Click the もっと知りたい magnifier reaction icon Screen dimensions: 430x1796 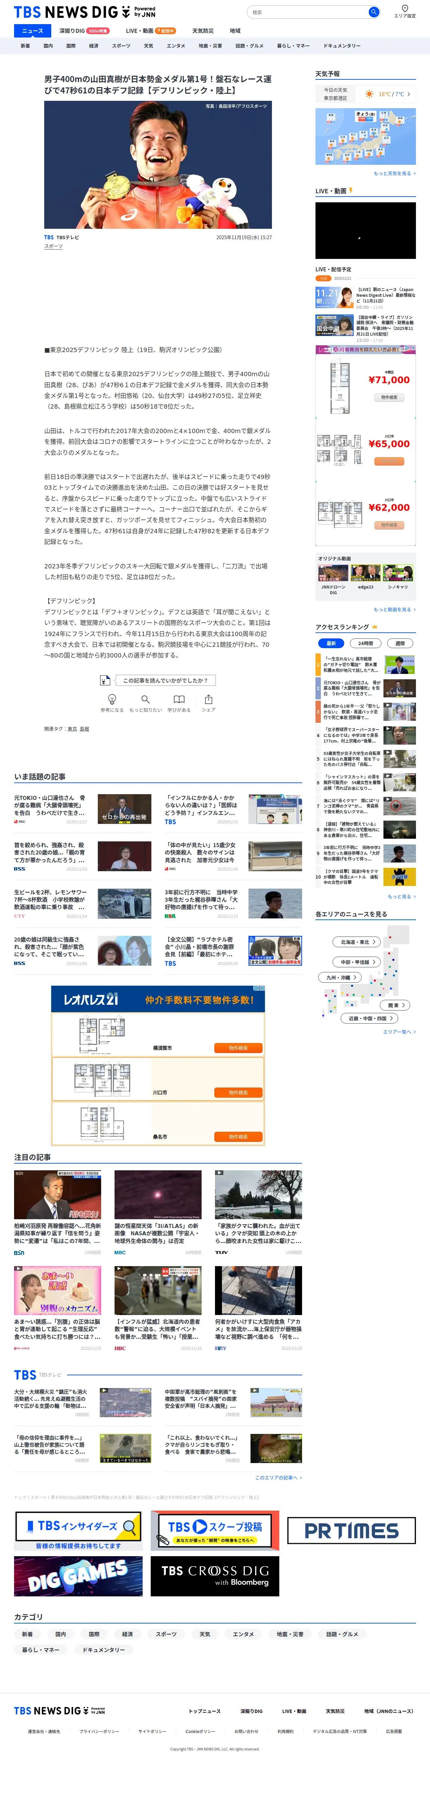coord(145,699)
